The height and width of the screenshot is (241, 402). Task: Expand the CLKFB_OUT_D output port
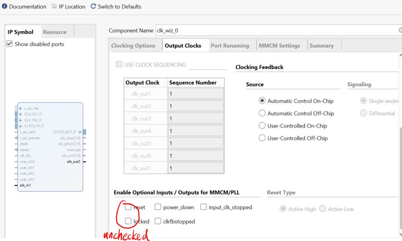coord(80,132)
